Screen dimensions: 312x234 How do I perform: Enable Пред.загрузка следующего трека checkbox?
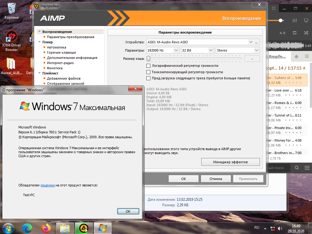[148, 78]
